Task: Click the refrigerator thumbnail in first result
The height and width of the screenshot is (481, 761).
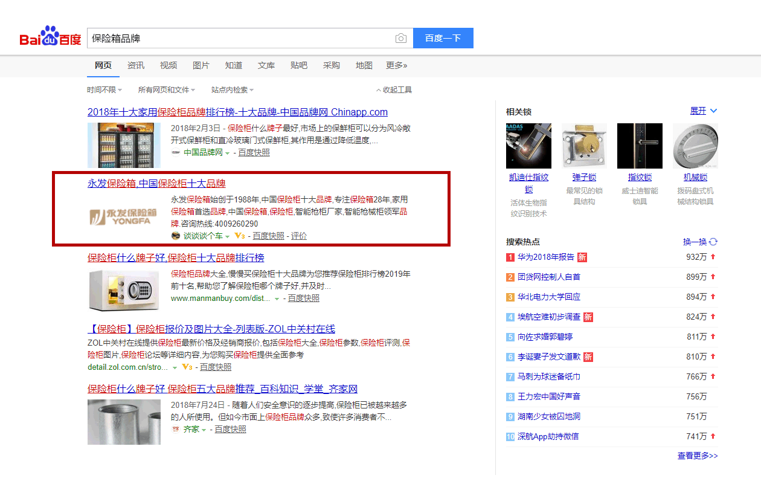Action: 124,145
